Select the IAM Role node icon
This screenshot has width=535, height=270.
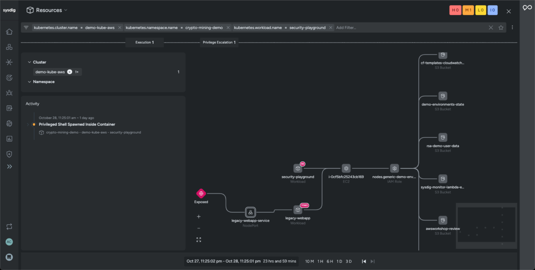[x=395, y=168]
